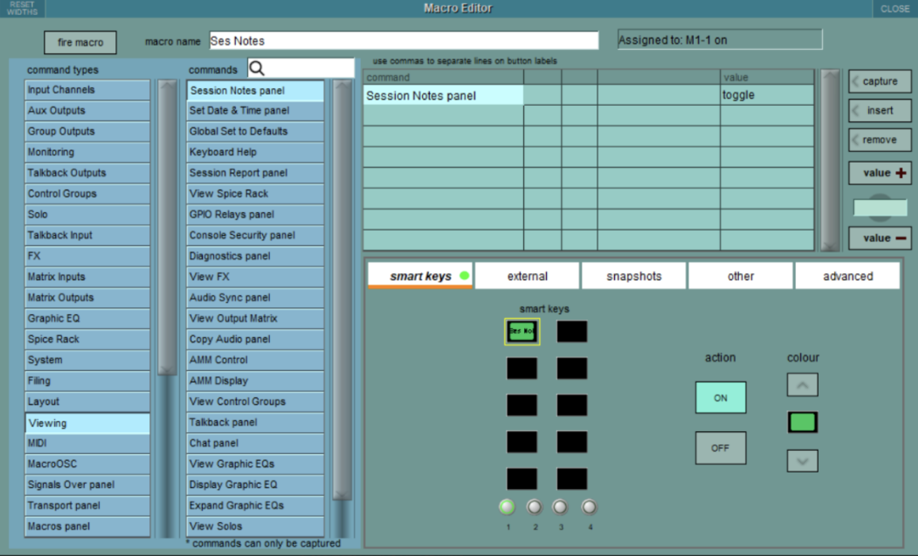Set action to OFF
The image size is (918, 556).
click(720, 448)
